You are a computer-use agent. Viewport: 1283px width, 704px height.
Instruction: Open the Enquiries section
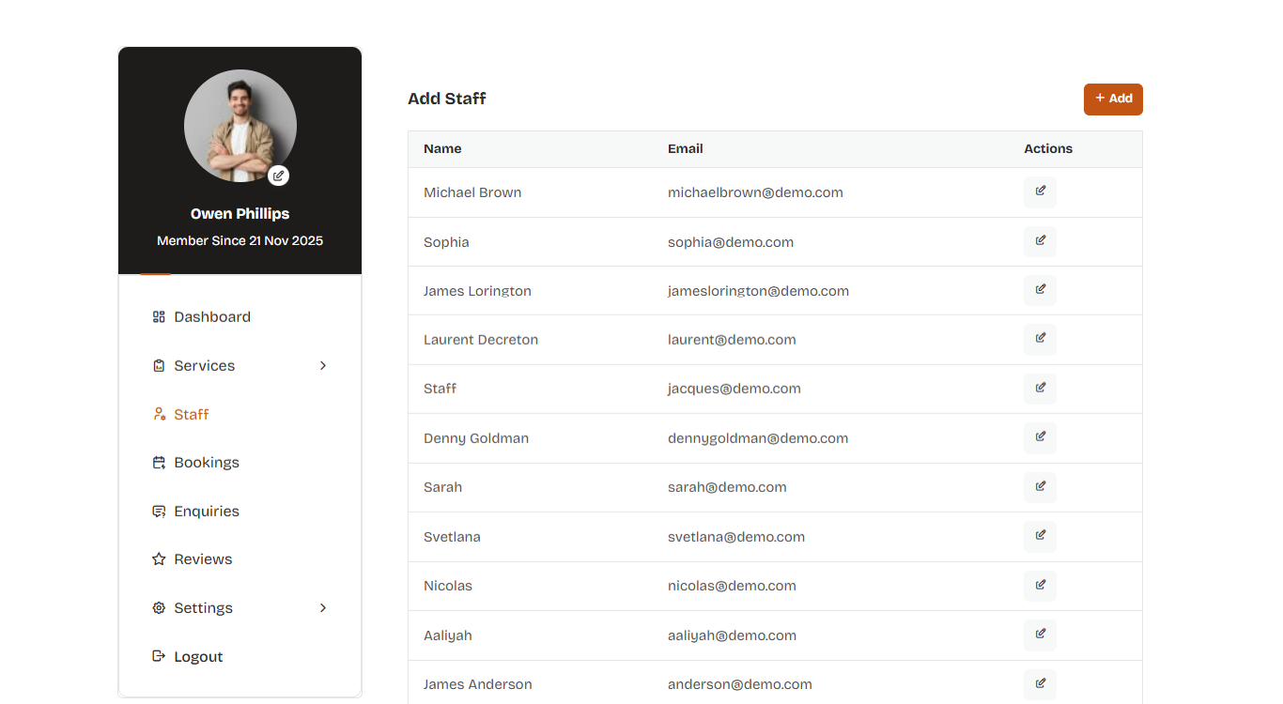(x=207, y=512)
